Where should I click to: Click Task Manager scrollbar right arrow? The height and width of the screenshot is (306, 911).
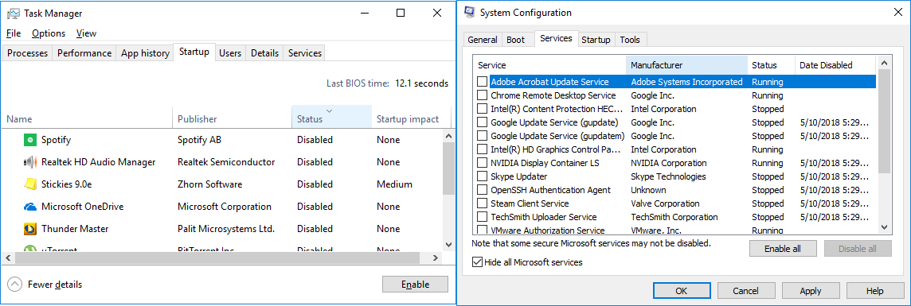click(x=436, y=258)
